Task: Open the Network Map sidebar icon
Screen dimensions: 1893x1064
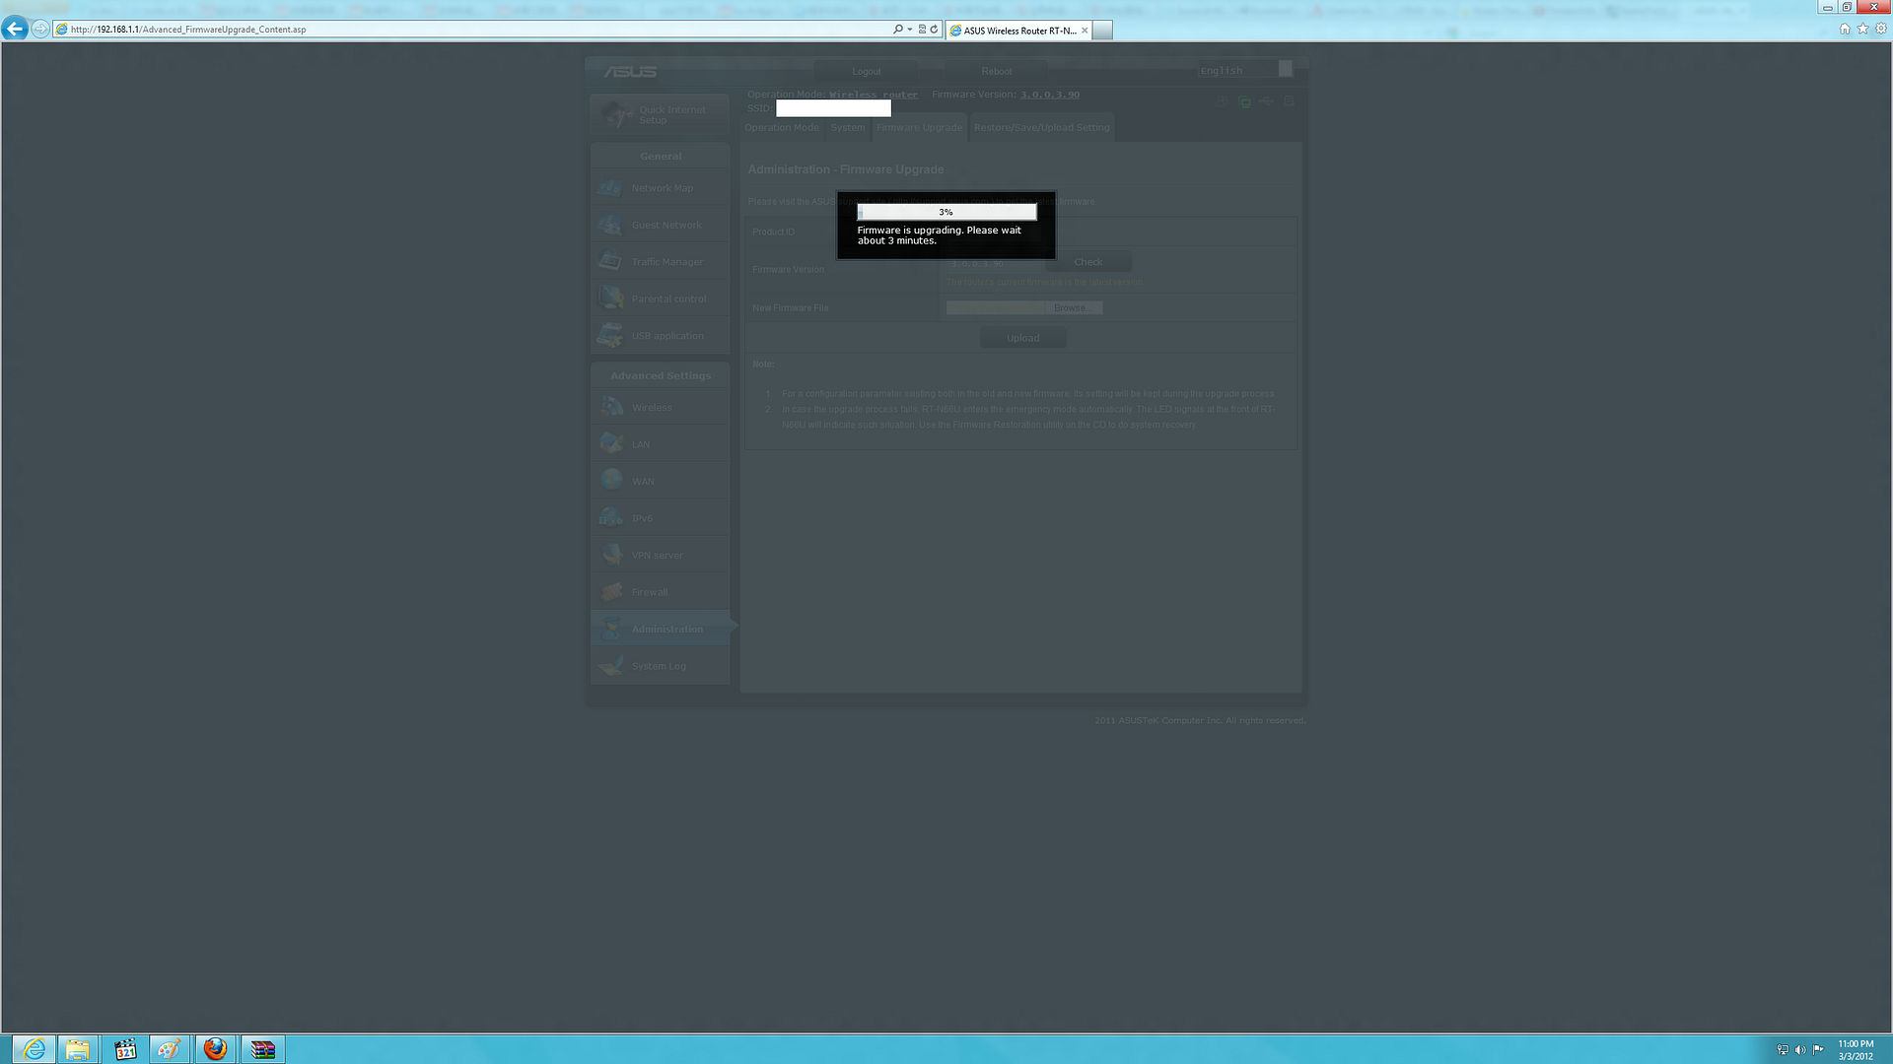Action: pyautogui.click(x=610, y=188)
